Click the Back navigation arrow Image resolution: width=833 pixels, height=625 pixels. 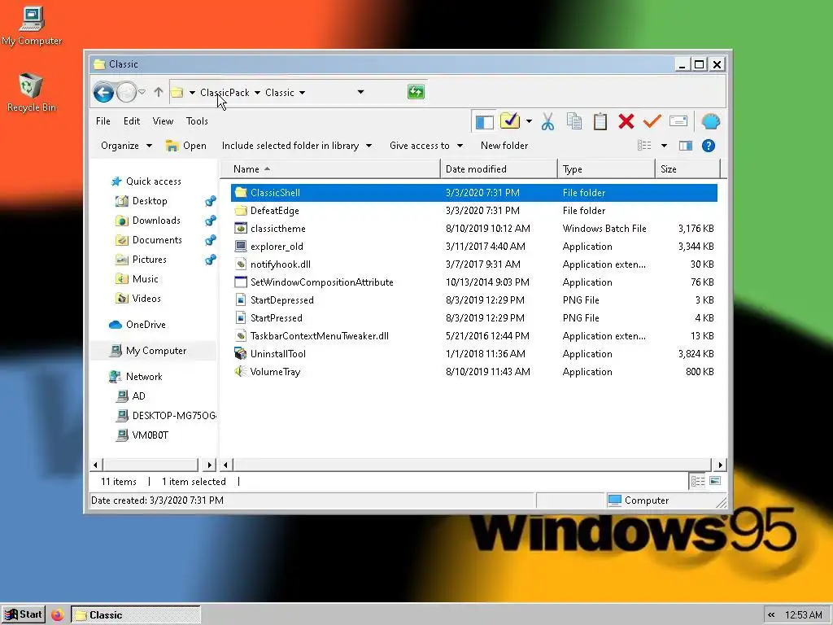click(x=103, y=93)
